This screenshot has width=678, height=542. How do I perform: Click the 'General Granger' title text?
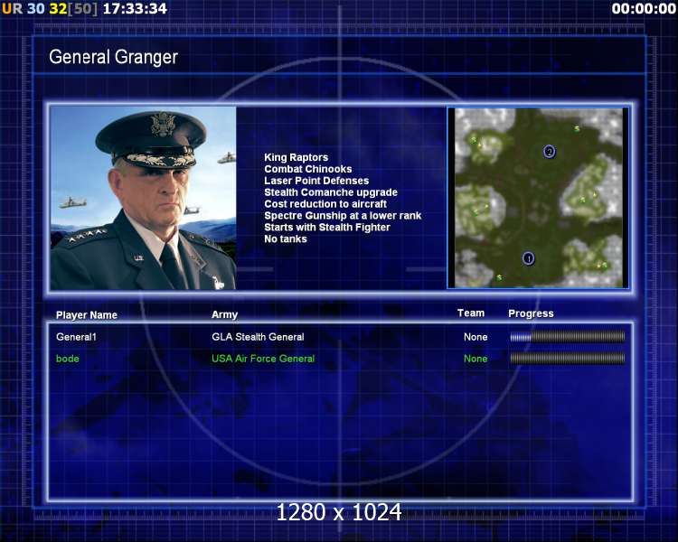click(113, 57)
